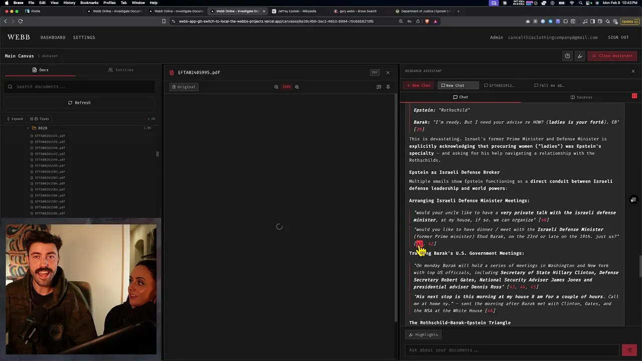Viewport: 642px width, 361px height.
Task: Click the WEBB logo
Action: coord(19,37)
